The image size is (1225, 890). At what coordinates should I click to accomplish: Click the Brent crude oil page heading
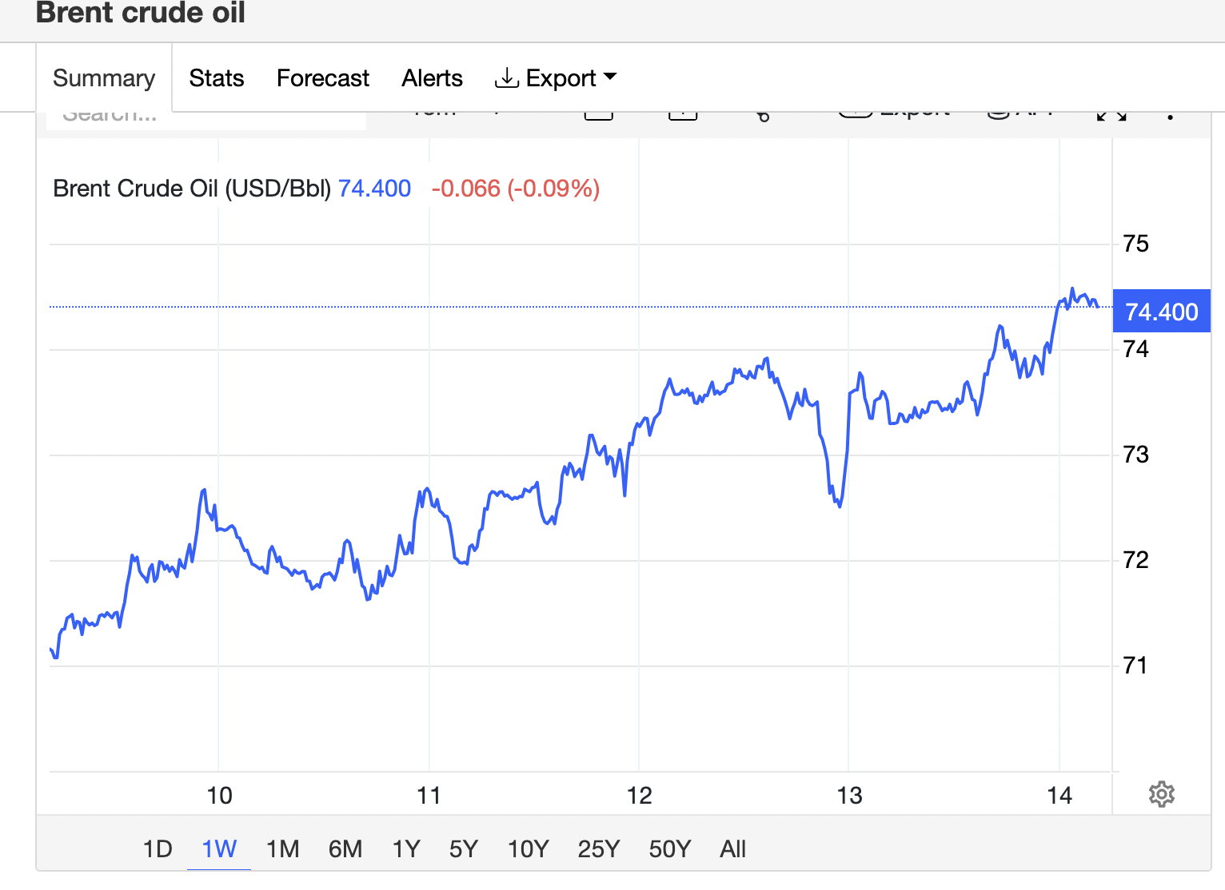click(141, 13)
